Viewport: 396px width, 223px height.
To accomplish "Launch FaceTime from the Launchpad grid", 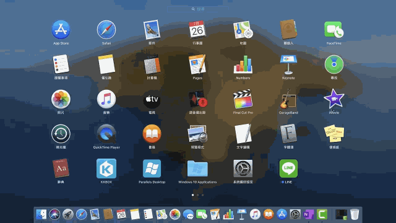I will point(334,30).
